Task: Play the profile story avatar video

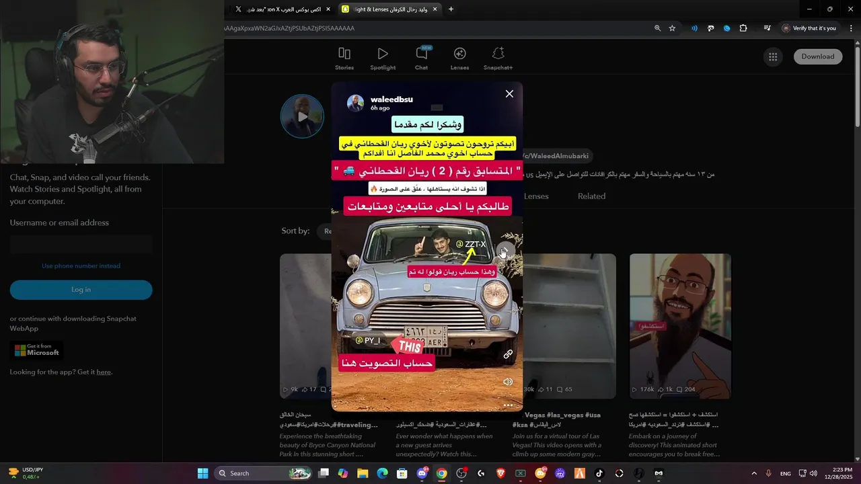Action: click(302, 116)
